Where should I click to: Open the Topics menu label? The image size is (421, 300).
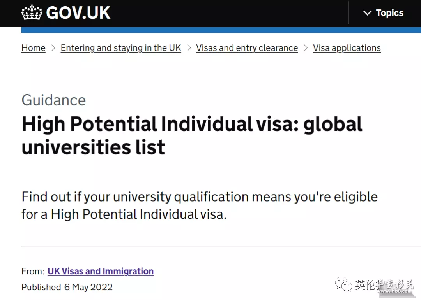[389, 13]
